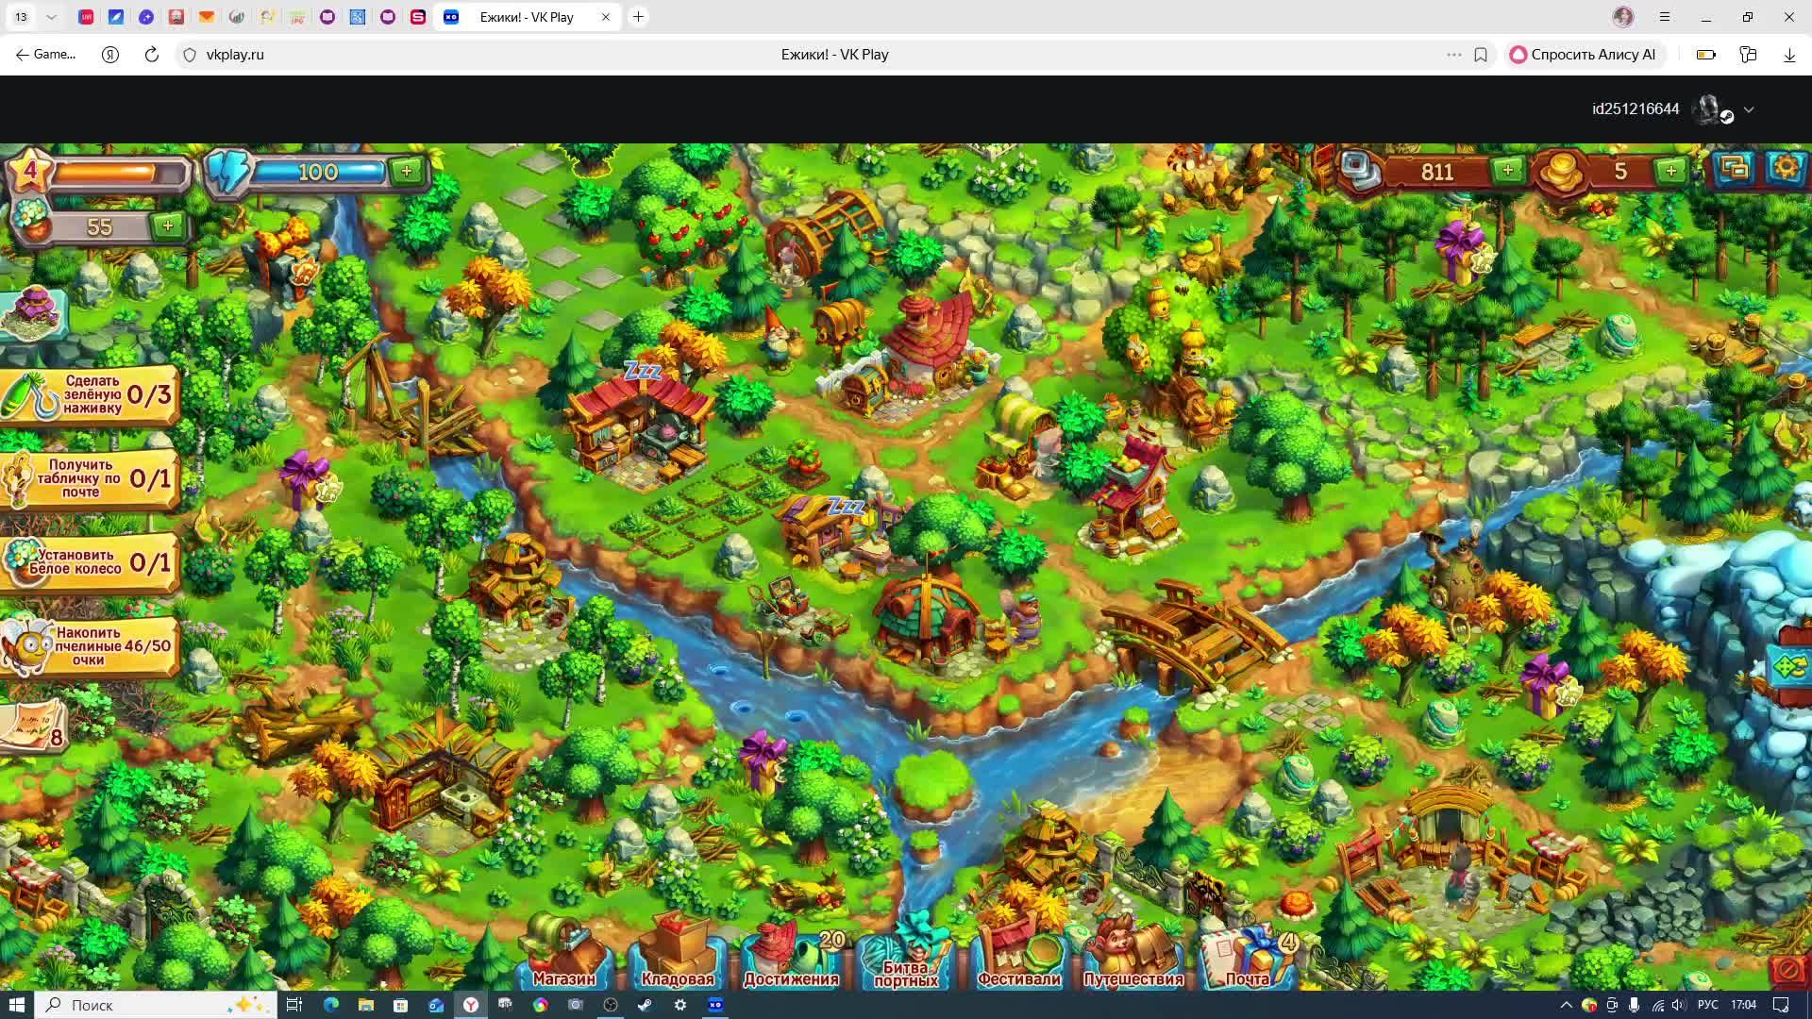The width and height of the screenshot is (1812, 1019).
Task: Open the Битва портных battle icon
Action: (905, 955)
